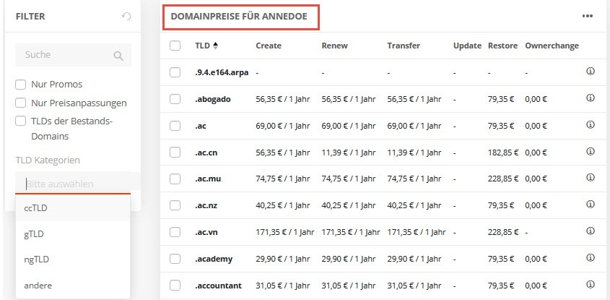Click the .academy Renew price 29,90 €
Viewport: 610px width, 300px height.
tap(349, 259)
